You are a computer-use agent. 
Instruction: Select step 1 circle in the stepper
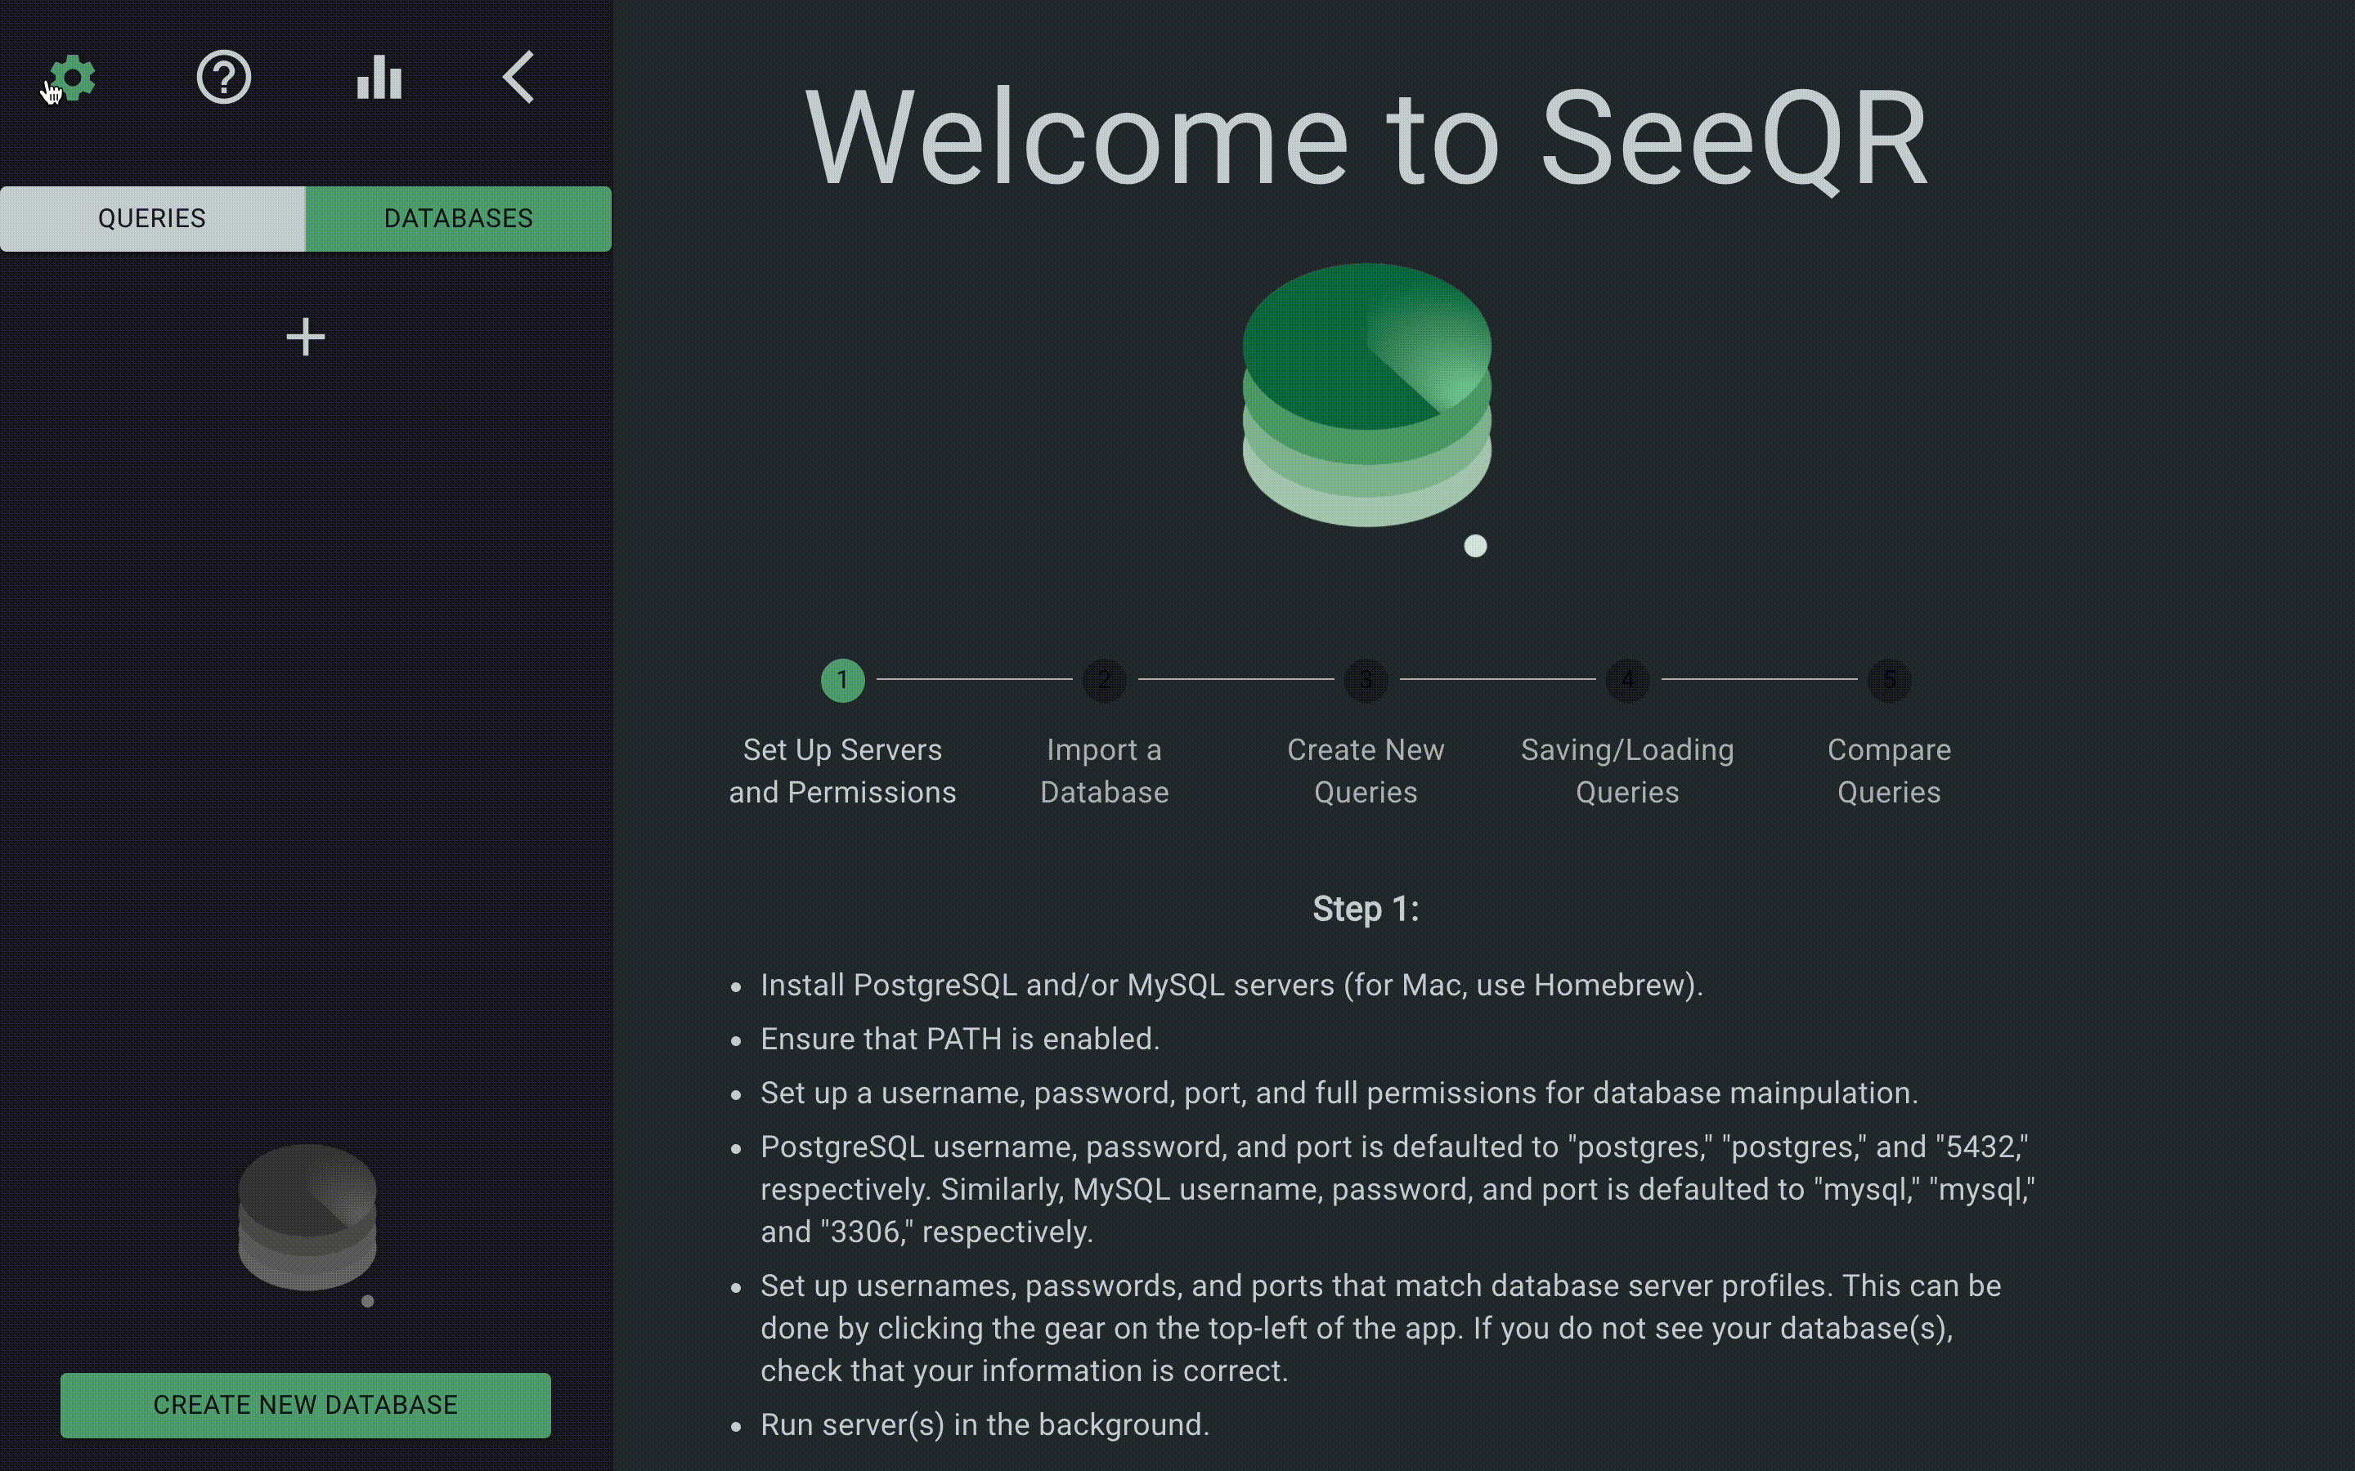pyautogui.click(x=843, y=680)
